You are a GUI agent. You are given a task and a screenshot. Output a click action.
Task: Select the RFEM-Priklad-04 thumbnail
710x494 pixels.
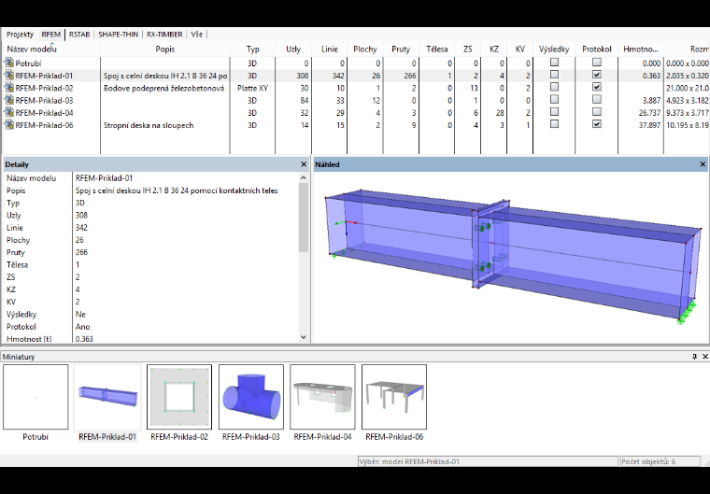point(322,397)
